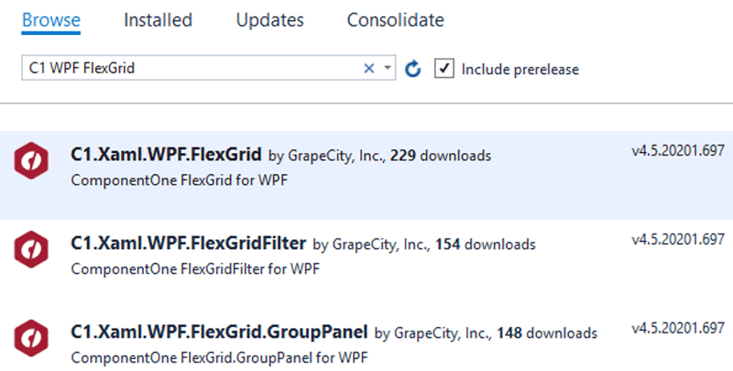Viewport: 733px width, 371px height.
Task: Select the C1.Xaml.WPF.FlexGrid package title
Action: coord(166,154)
